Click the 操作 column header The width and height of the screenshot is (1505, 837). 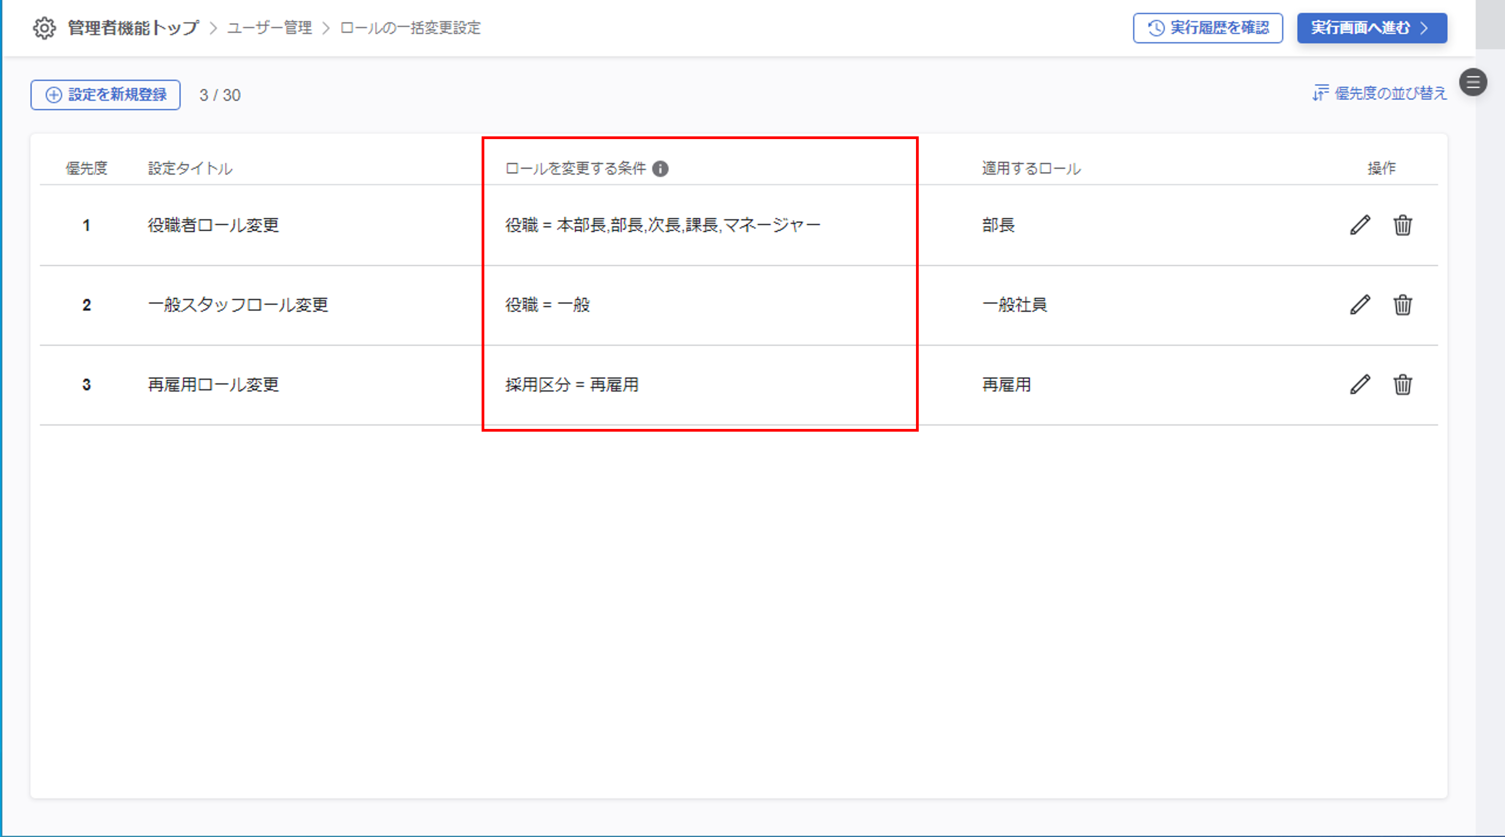click(1381, 169)
